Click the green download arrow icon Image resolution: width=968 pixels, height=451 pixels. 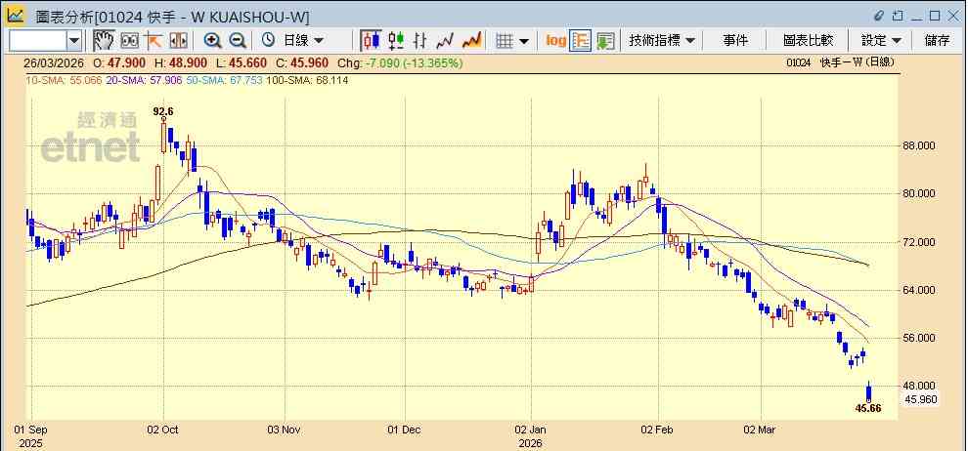[605, 41]
